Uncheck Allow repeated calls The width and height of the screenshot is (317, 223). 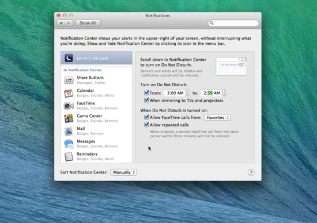point(146,125)
